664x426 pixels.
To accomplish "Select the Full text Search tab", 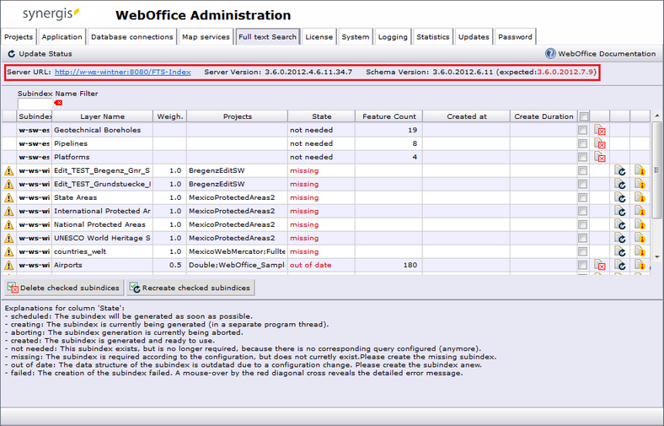I will click(268, 37).
